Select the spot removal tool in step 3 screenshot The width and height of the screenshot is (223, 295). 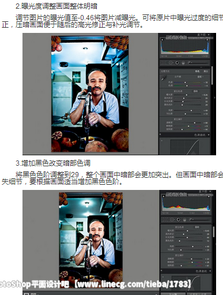coord(172,219)
